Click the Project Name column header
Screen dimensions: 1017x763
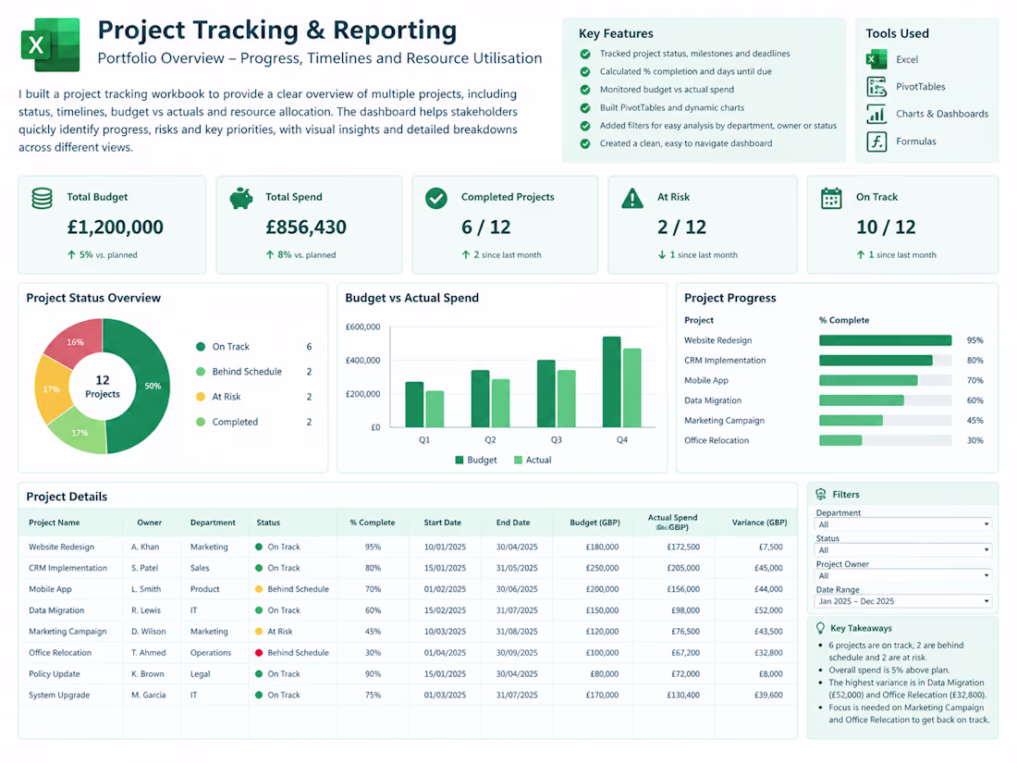point(55,523)
